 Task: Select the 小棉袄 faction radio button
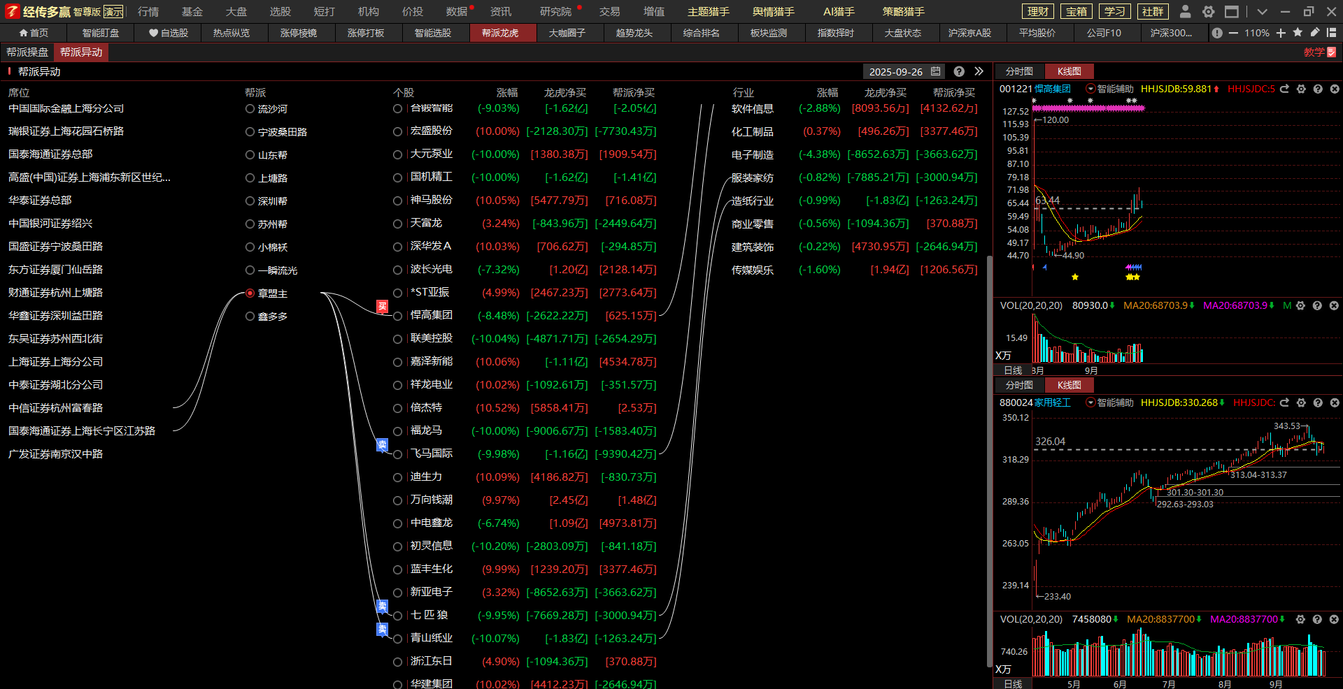pyautogui.click(x=250, y=247)
